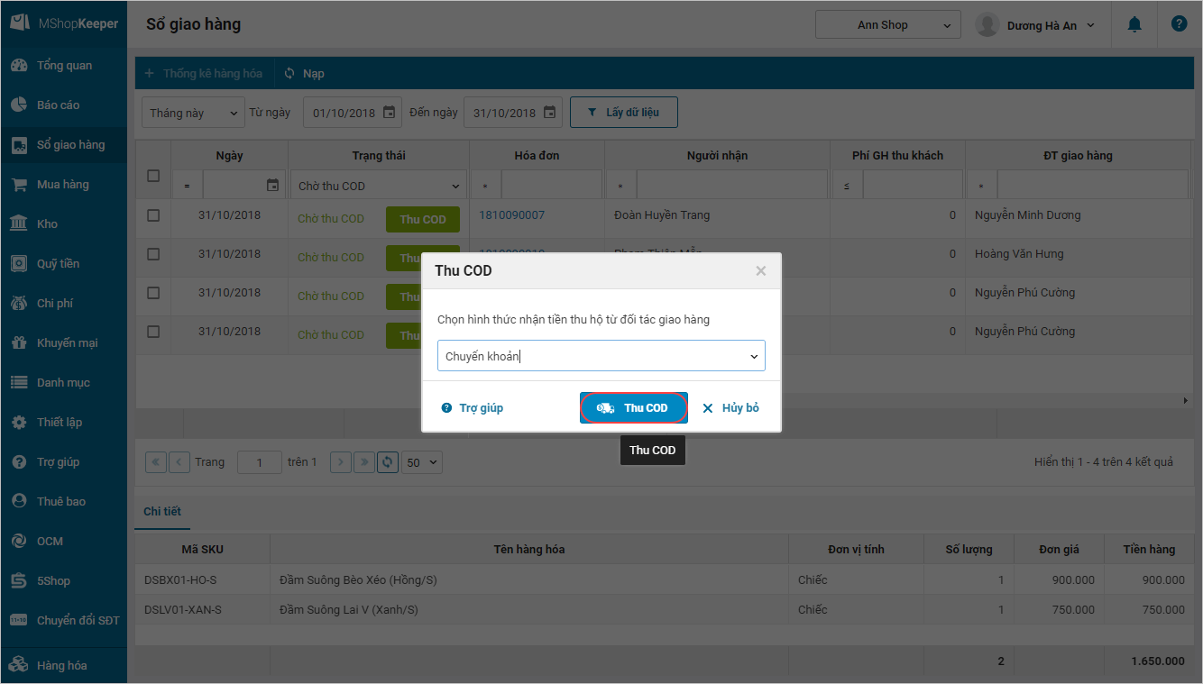Open Ngày filter operator selector
1203x684 pixels.
[x=187, y=186]
